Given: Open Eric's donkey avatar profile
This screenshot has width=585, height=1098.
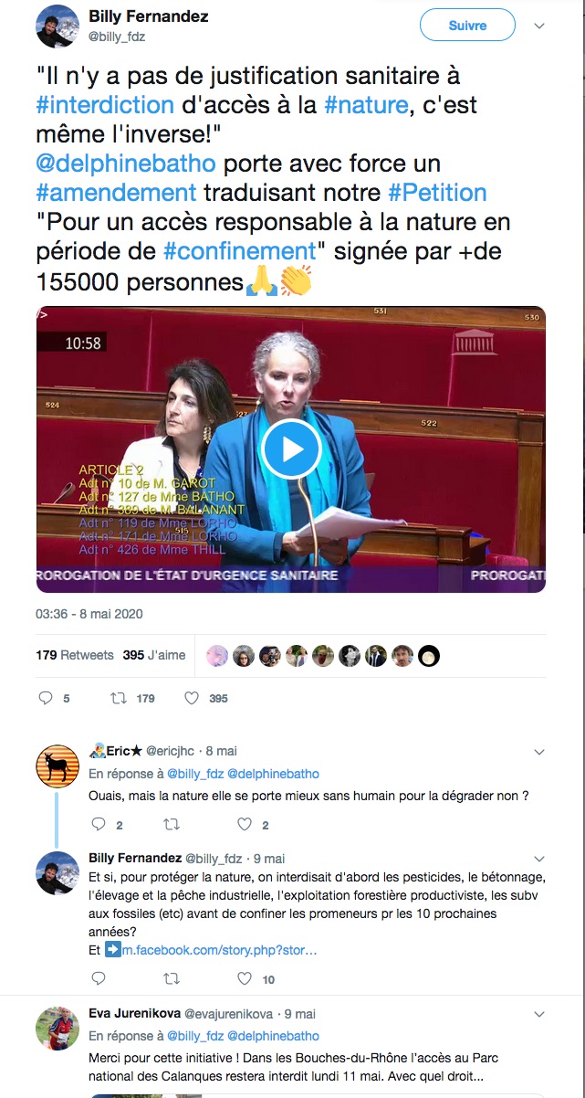Looking at the screenshot, I should click(x=57, y=766).
